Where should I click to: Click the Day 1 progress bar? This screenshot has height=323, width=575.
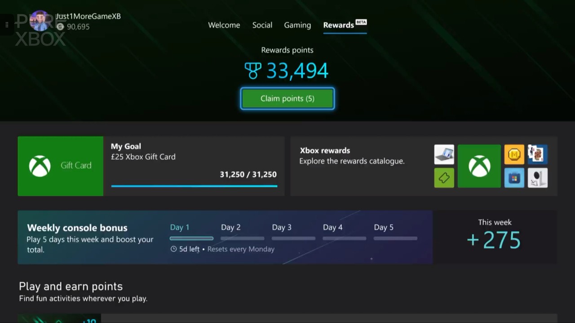[191, 238]
